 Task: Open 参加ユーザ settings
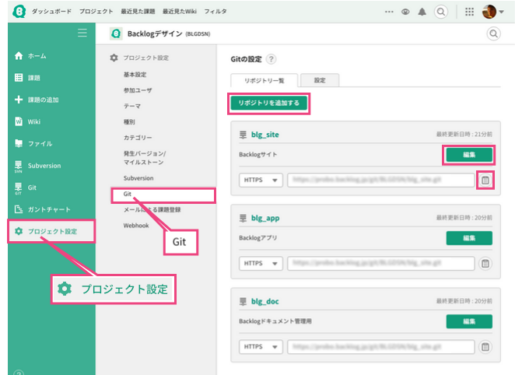coord(138,90)
